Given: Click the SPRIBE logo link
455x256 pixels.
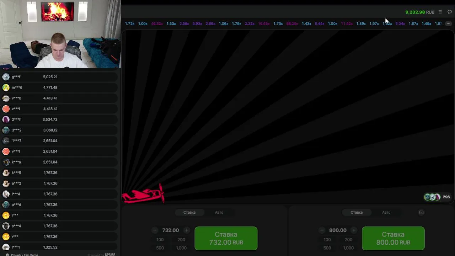Looking at the screenshot, I should tap(110, 255).
